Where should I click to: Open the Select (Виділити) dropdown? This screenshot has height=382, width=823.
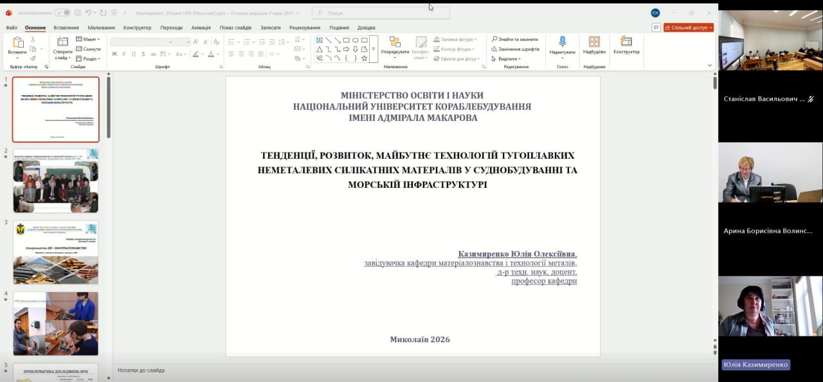507,59
